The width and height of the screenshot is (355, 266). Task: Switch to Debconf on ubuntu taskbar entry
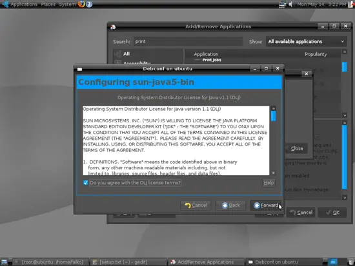(284, 262)
